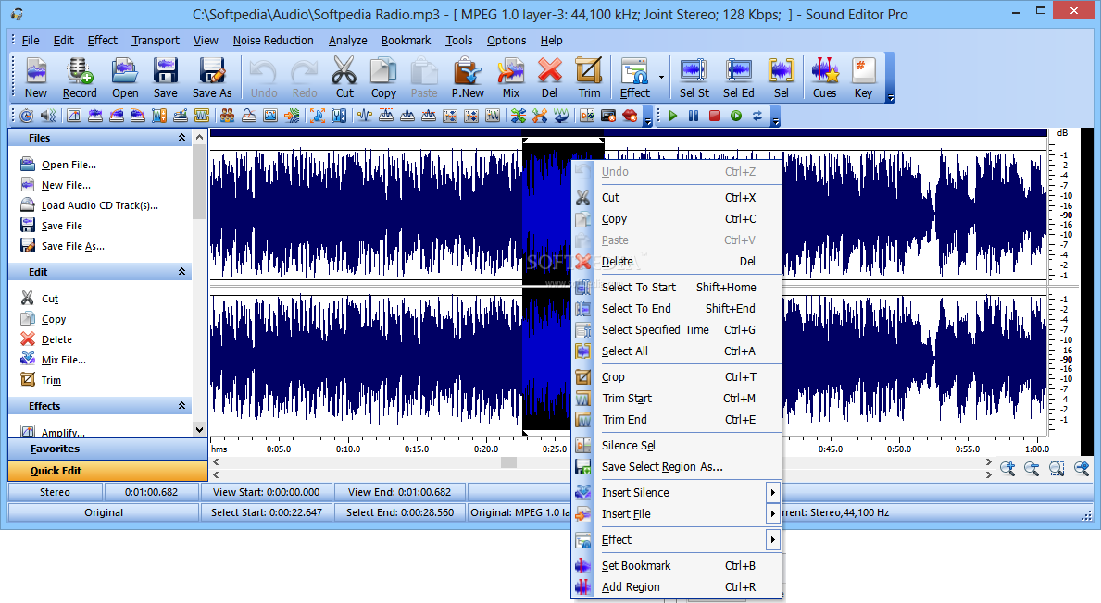Choose Save Select Region As
The image size is (1101, 603).
(677, 466)
